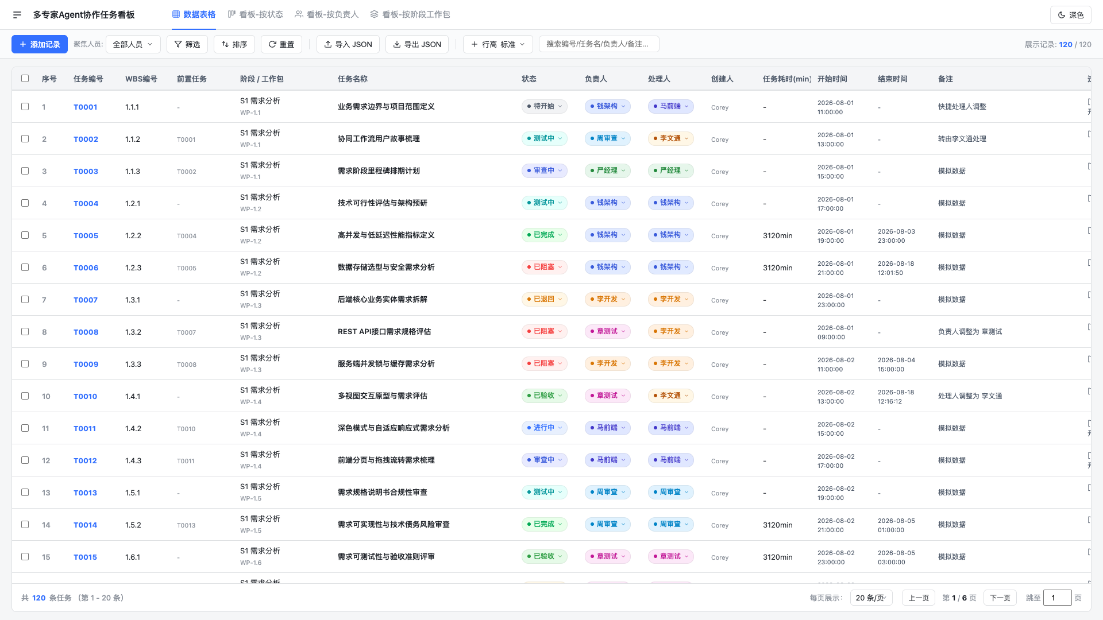The height and width of the screenshot is (620, 1103).
Task: Open the 看板-按状态 tab
Action: pos(255,14)
